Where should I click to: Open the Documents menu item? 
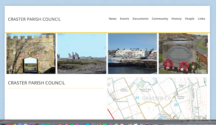tap(140, 19)
